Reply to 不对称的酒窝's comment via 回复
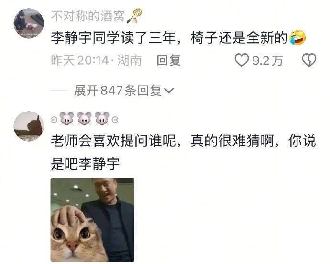The width and height of the screenshot is (330, 264). point(168,61)
